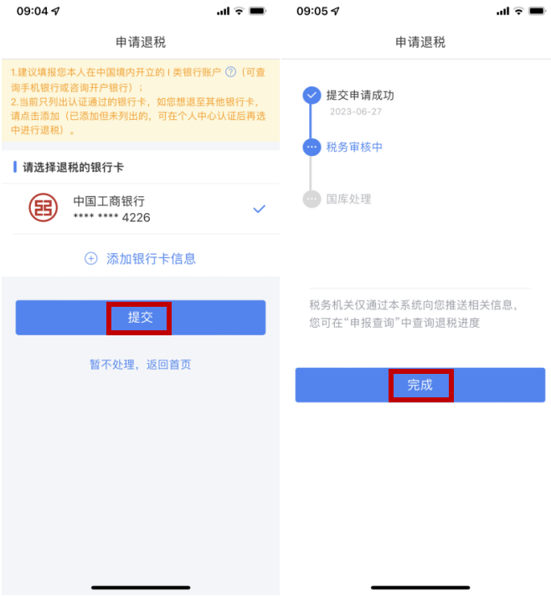Tap the 提交申请成功 step label

click(360, 95)
